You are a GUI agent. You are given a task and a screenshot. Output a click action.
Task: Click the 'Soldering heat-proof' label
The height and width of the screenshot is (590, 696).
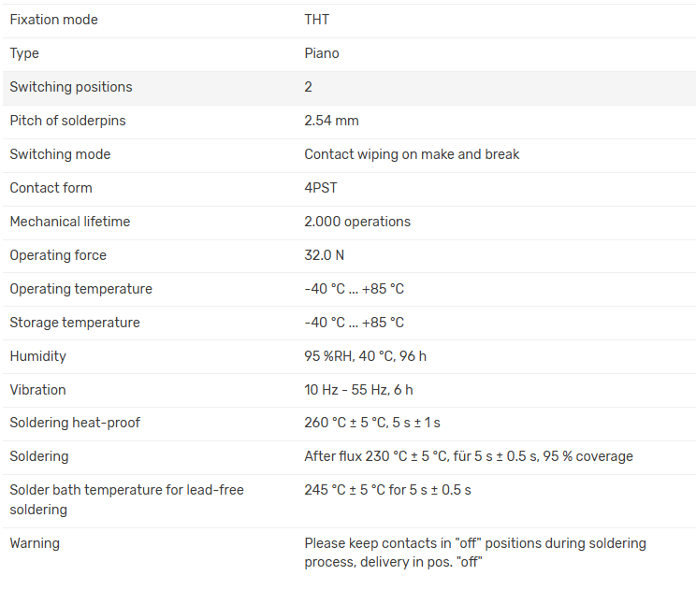[x=75, y=423]
